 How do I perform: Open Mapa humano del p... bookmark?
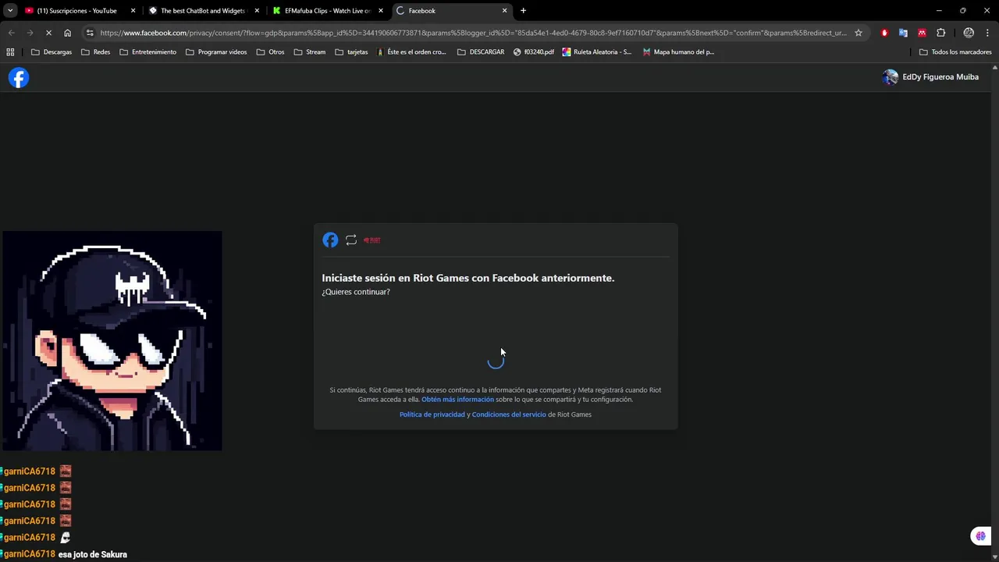678,52
